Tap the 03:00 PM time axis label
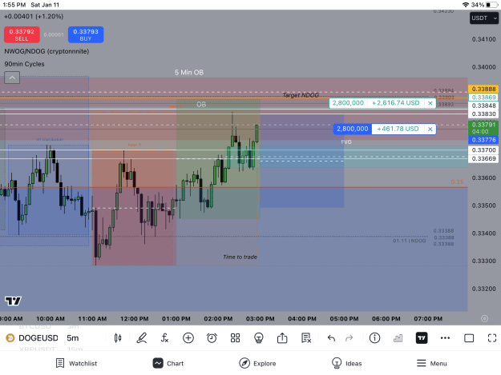Screen dimensions: 501x375 [x=260, y=318]
